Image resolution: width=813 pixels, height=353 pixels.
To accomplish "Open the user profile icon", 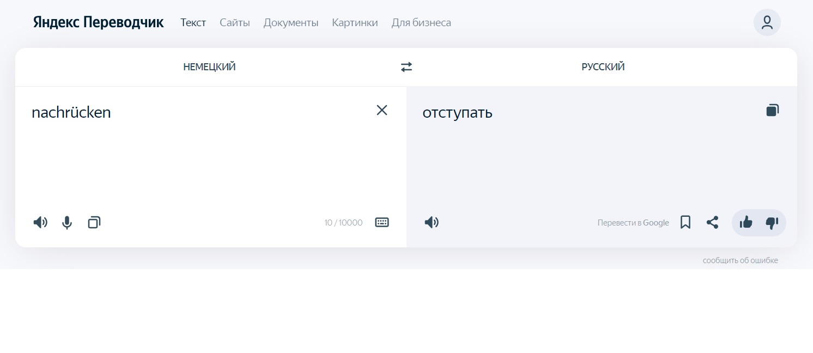I will [767, 22].
